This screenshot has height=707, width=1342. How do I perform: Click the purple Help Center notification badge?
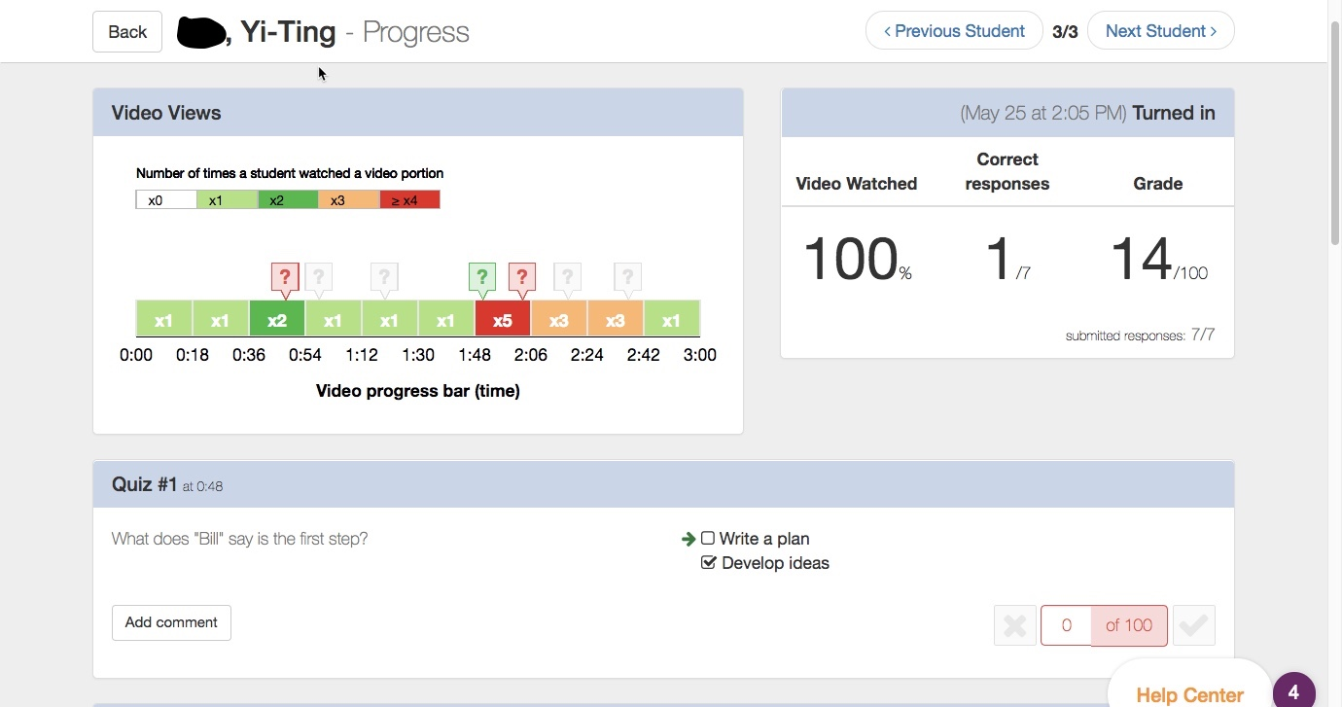pyautogui.click(x=1293, y=692)
